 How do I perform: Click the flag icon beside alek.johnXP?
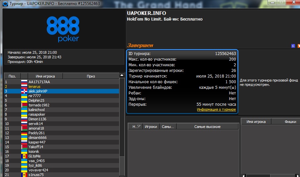pyautogui.click(x=24, y=91)
